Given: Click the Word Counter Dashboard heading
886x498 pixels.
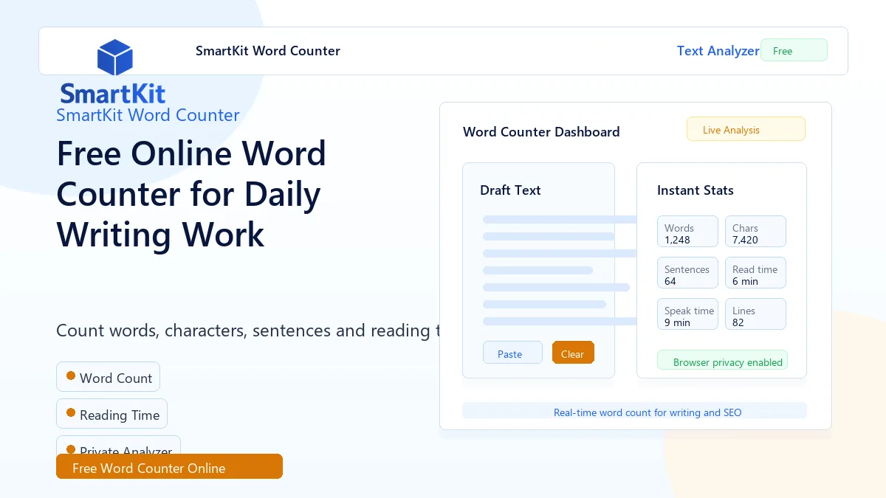Looking at the screenshot, I should click(x=541, y=132).
